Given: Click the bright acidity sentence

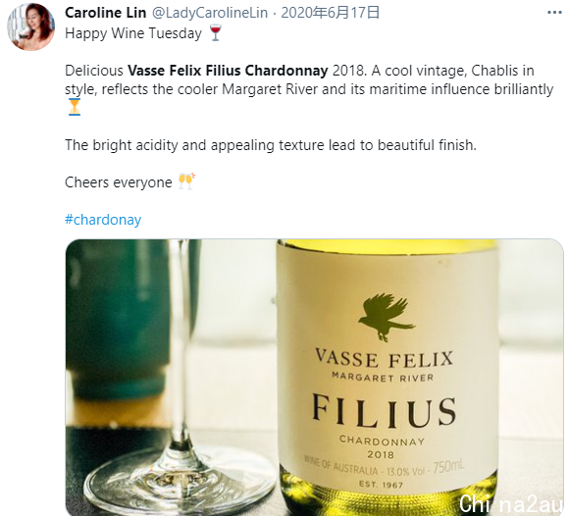Looking at the screenshot, I should tap(271, 145).
